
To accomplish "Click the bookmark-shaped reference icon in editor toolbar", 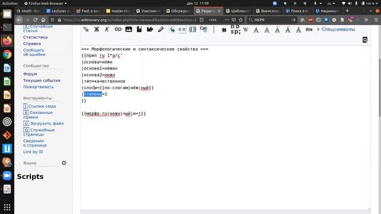I will (x=139, y=29).
